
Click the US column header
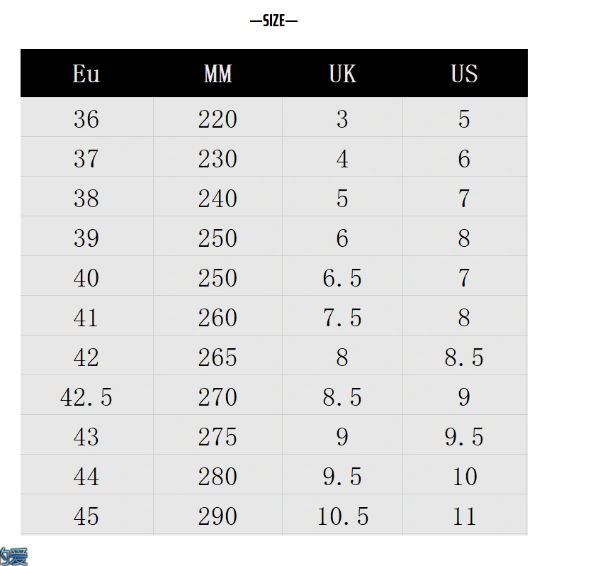pos(464,74)
